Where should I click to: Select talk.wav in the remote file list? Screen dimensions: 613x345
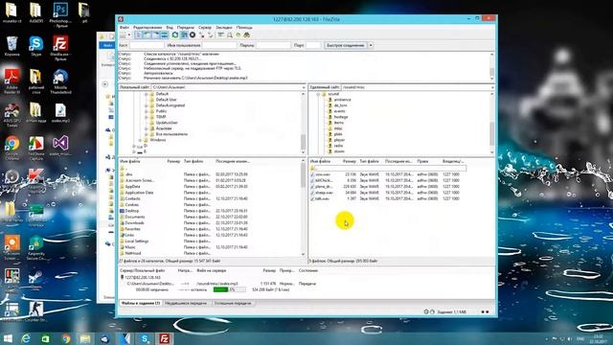pyautogui.click(x=323, y=198)
